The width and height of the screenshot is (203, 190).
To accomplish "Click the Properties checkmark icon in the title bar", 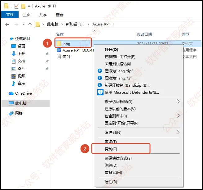I will pos(16,6).
